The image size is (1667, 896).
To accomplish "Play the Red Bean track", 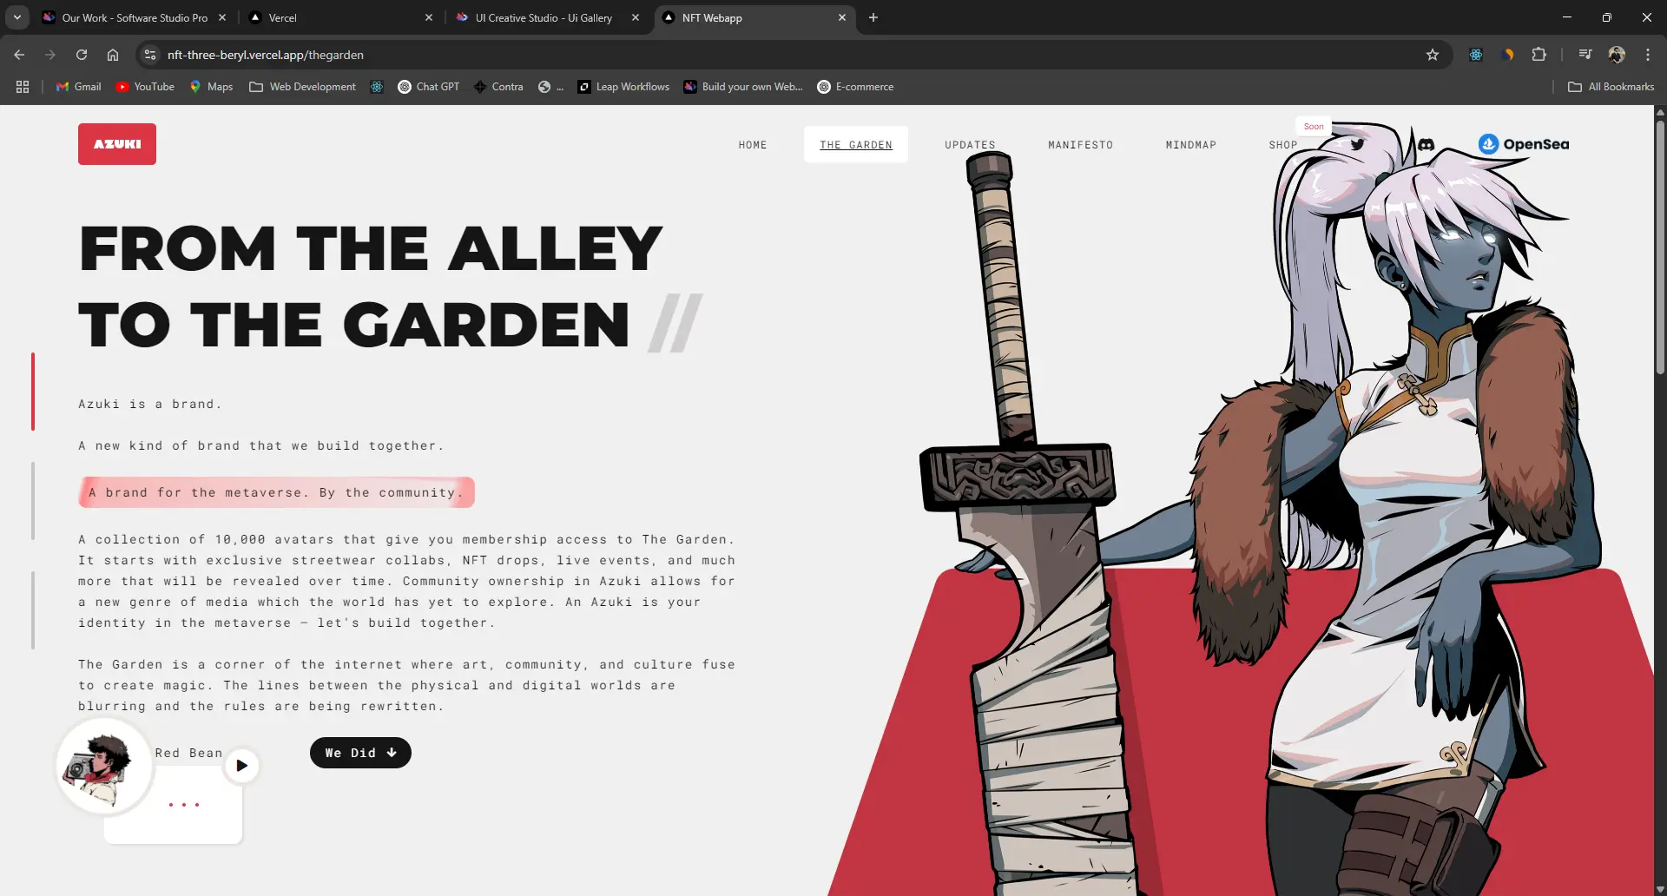I will (241, 766).
